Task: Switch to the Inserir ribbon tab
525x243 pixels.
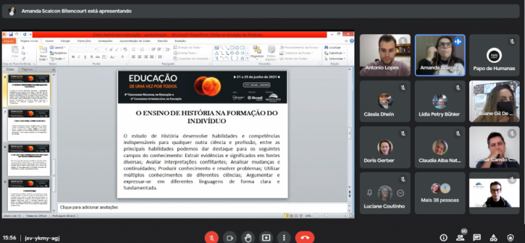Action: (49, 41)
